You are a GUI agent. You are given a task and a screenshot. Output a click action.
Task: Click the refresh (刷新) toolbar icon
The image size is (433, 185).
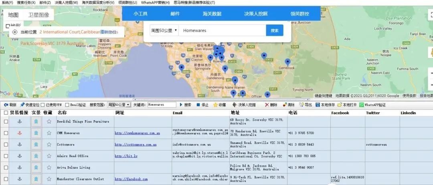pos(6,105)
